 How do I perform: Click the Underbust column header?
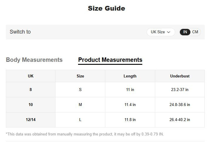(180, 76)
